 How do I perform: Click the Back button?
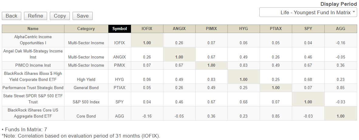[12, 16]
